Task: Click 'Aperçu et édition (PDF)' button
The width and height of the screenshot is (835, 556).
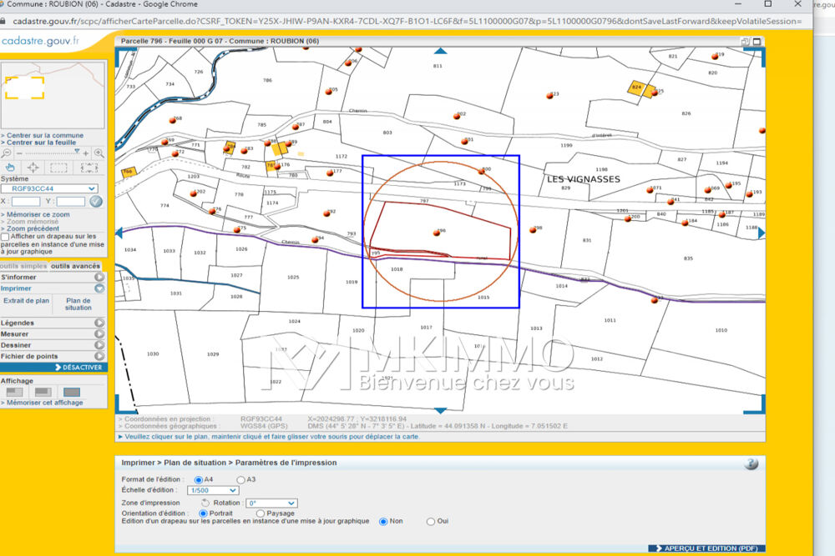Action: [x=706, y=548]
